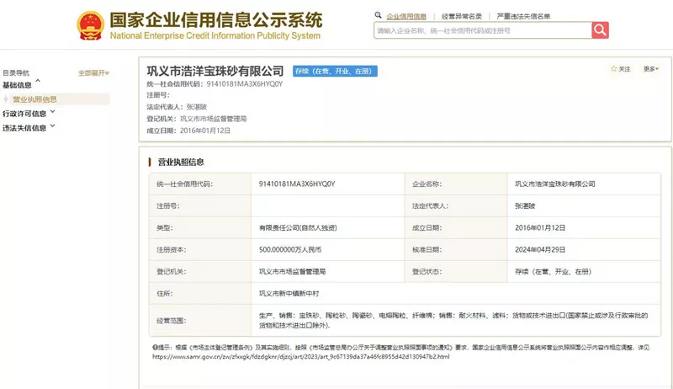Click the small magnifier icon beside 企业信用信息
The image size is (673, 389).
(378, 15)
